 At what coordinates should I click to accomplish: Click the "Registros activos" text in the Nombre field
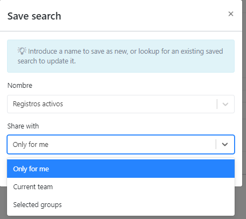pyautogui.click(x=38, y=104)
